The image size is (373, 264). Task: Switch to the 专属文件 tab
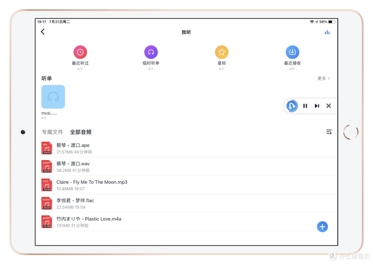[x=52, y=132]
